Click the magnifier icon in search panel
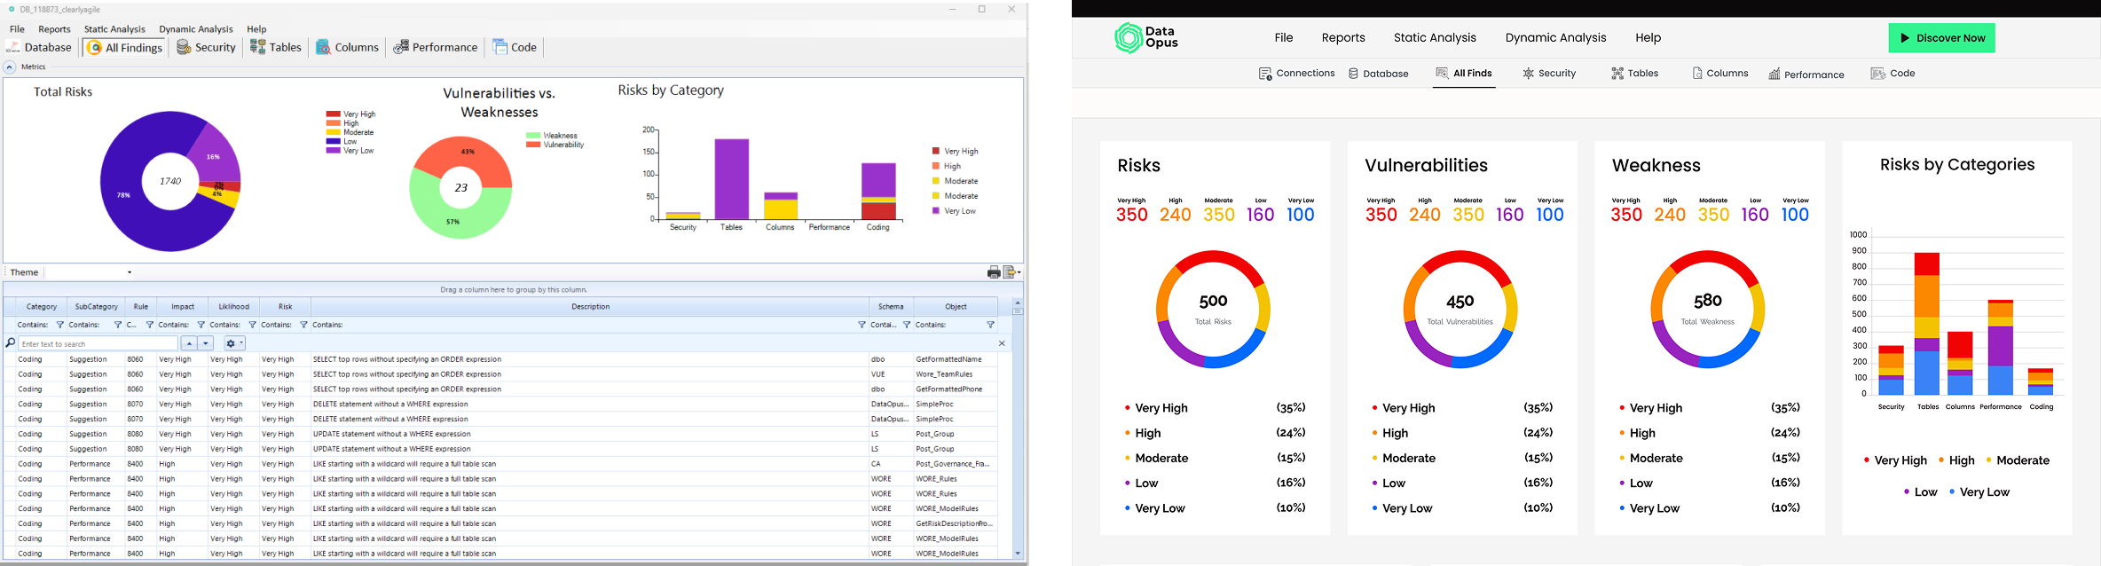Screen dimensions: 2101x566 point(11,343)
